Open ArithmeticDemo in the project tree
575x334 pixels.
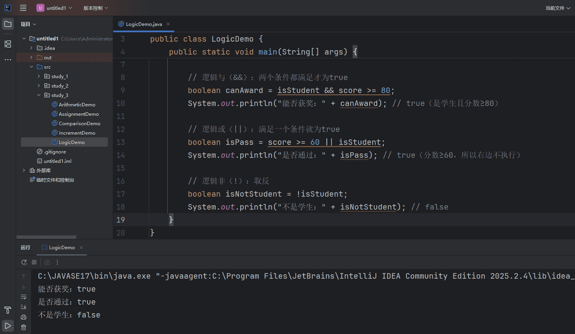pos(77,105)
